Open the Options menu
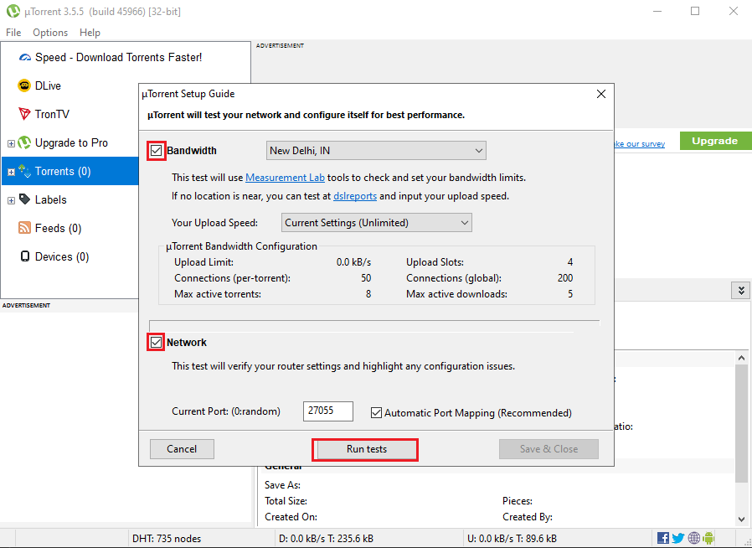Screen dimensions: 752x548 click(49, 32)
